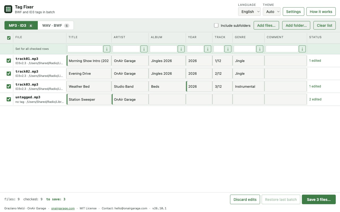Select the untagged.mp3 file name
The image size is (340, 212).
[28, 97]
